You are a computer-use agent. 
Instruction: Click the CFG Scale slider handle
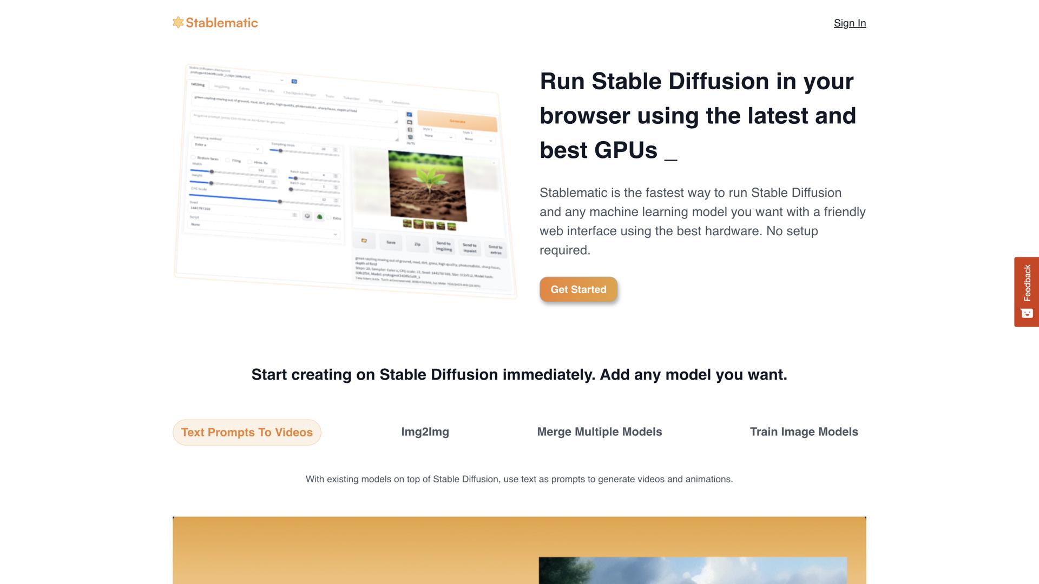tap(280, 201)
